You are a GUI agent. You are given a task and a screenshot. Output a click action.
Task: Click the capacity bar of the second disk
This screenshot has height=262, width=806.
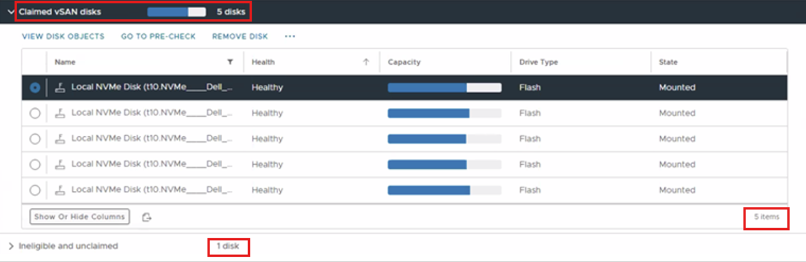(445, 113)
